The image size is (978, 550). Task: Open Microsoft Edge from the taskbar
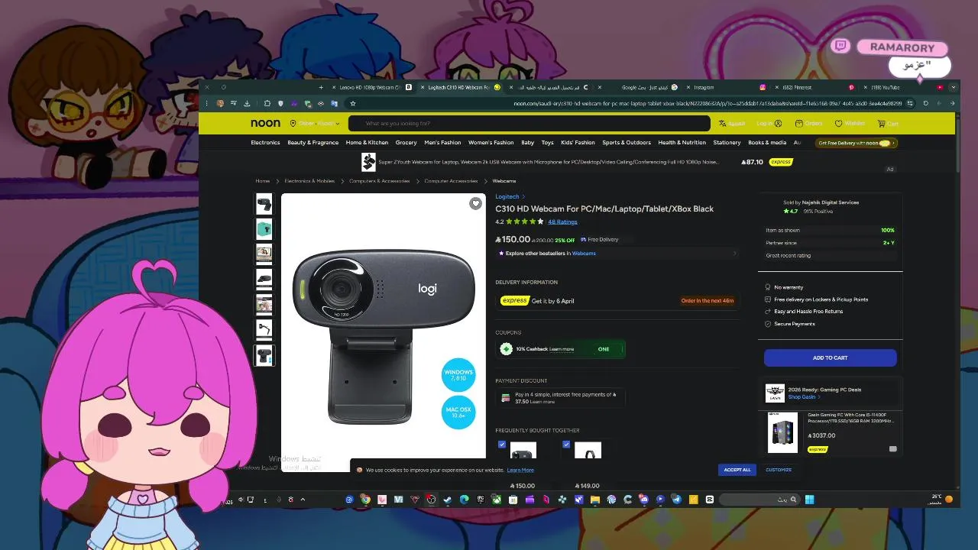tap(464, 500)
